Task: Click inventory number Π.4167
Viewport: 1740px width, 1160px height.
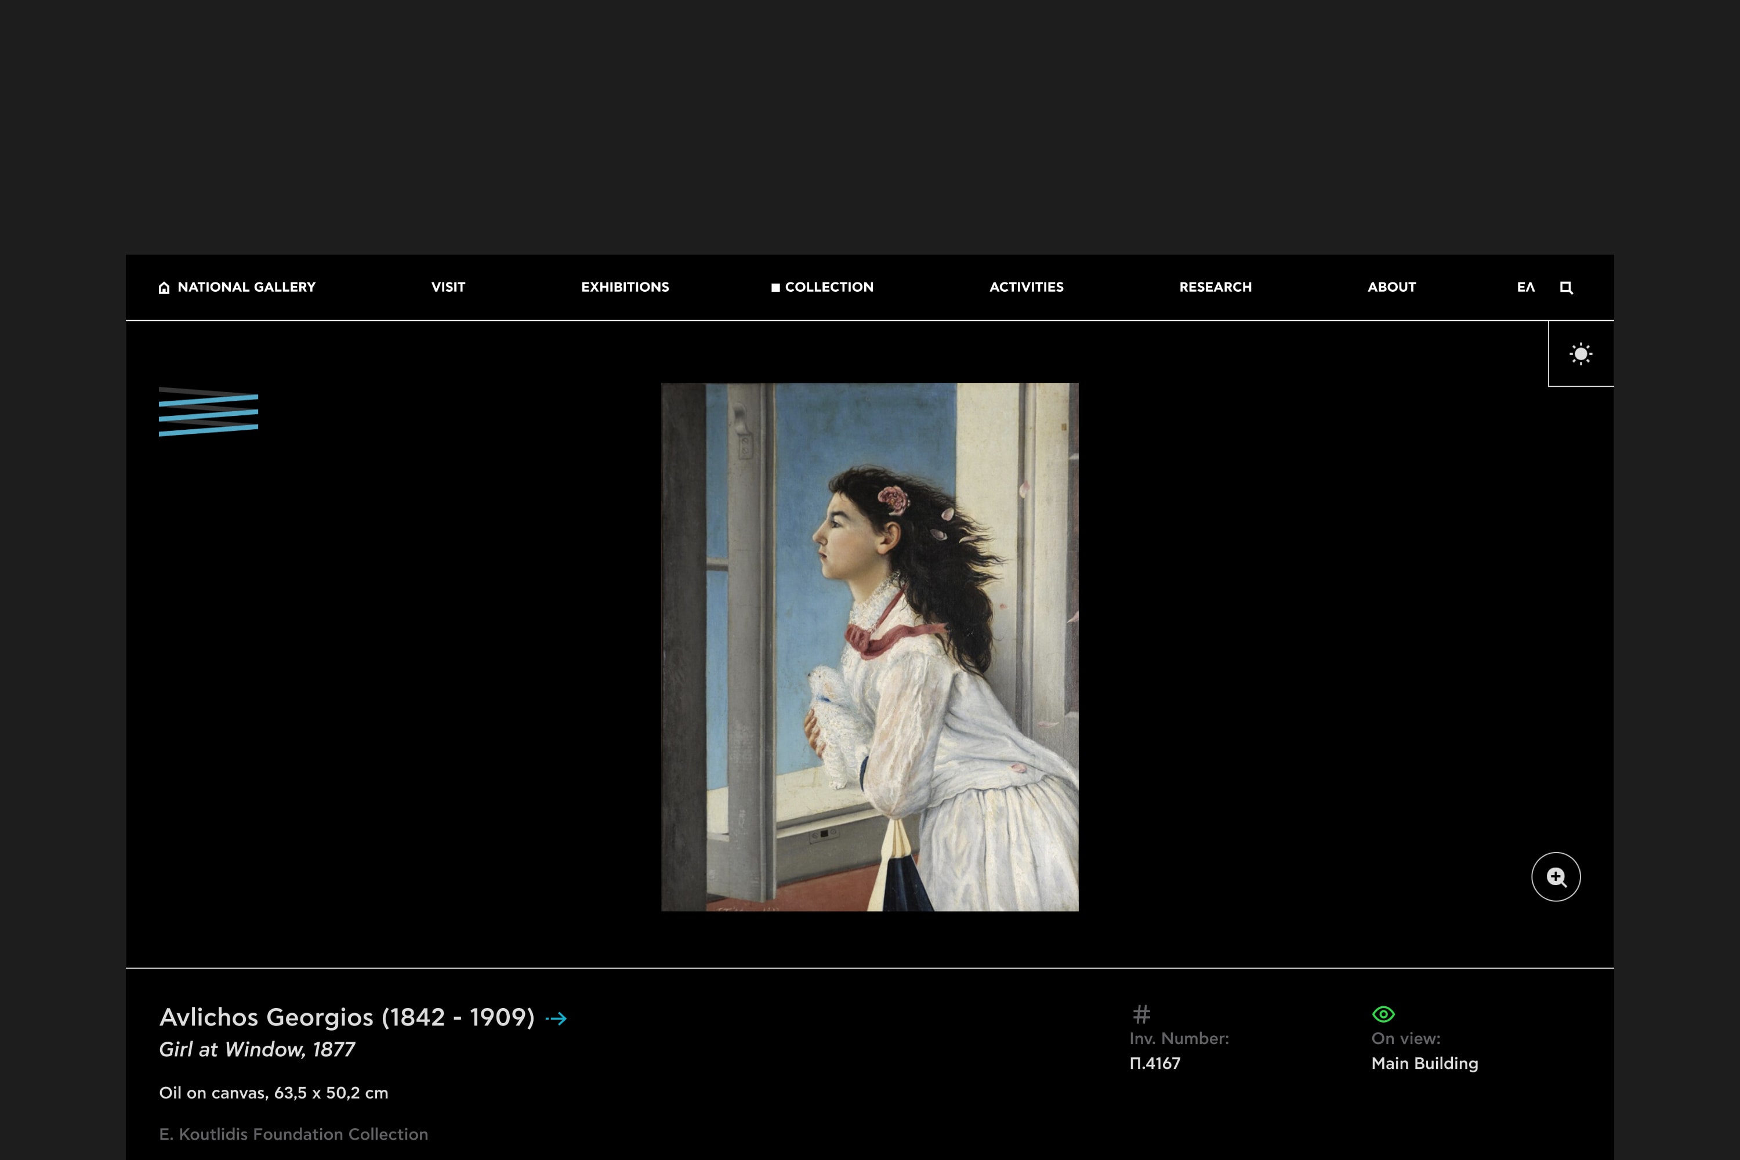Action: coord(1155,1063)
